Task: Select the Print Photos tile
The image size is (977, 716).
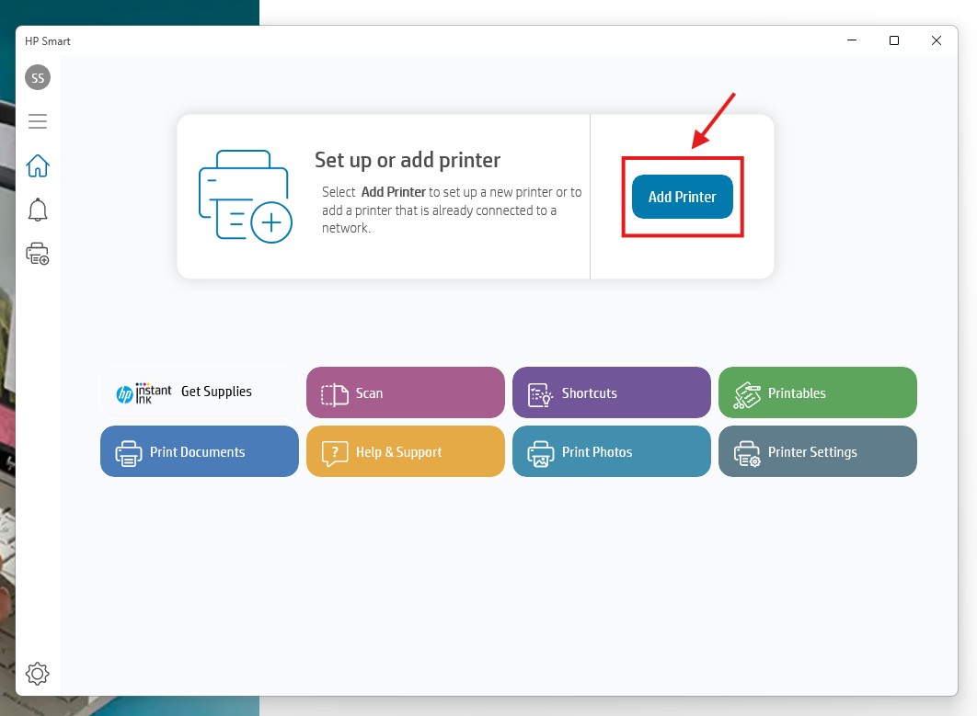Action: (611, 451)
